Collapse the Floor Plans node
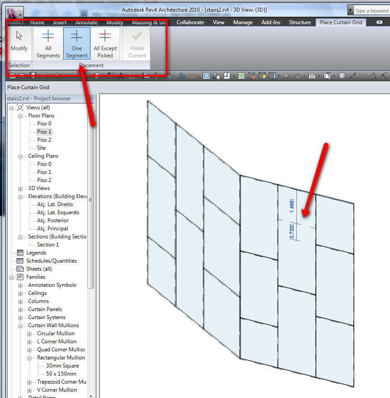The image size is (390, 398). 20,116
